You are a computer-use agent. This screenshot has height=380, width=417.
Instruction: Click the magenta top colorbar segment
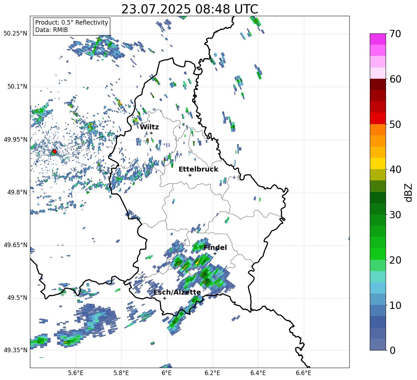[378, 39]
